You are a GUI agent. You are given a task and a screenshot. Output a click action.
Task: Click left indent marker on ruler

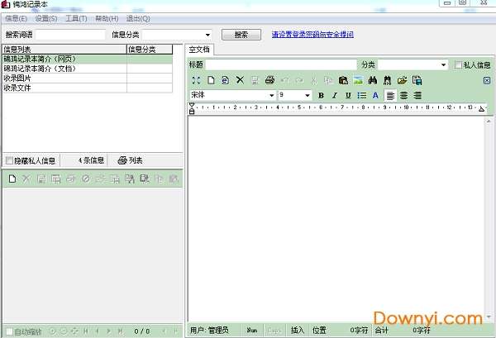pos(192,108)
